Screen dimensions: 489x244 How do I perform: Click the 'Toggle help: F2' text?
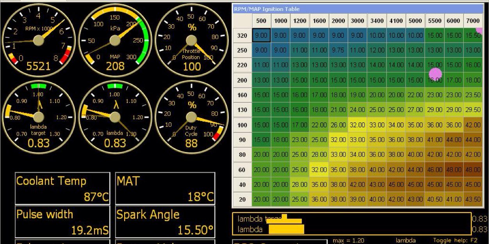455,240
